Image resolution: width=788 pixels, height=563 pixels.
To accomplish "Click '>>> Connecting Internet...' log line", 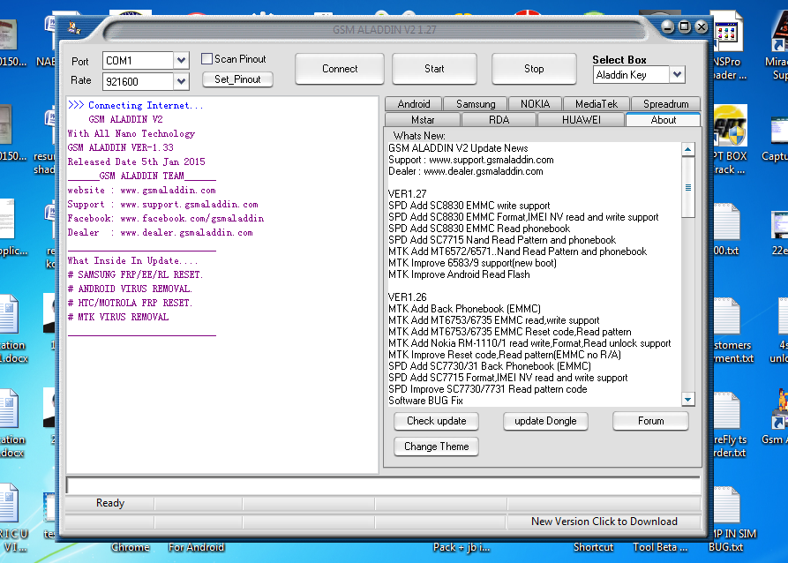I will tap(136, 106).
